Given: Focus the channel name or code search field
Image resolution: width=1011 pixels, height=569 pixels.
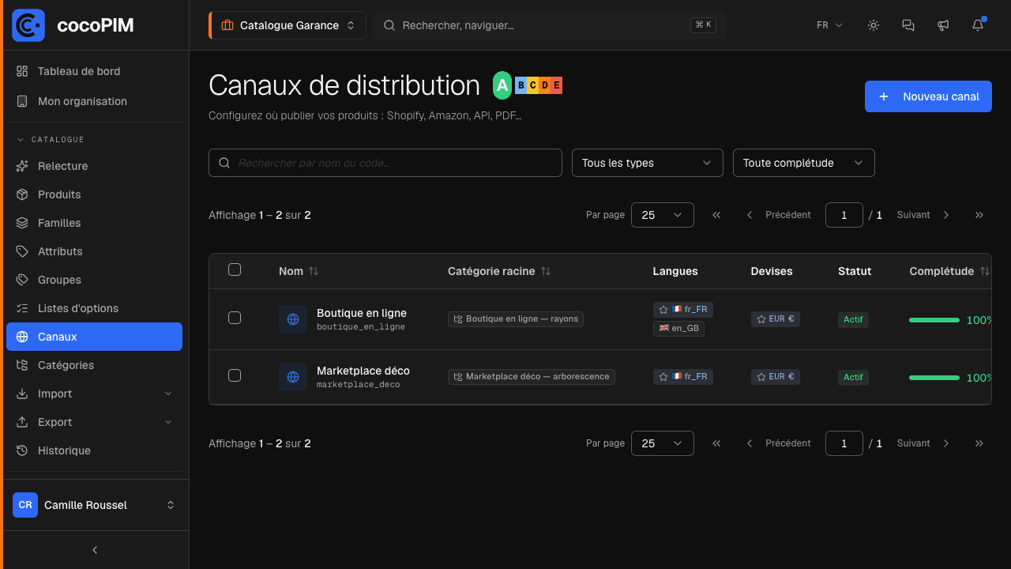Looking at the screenshot, I should click(x=385, y=163).
